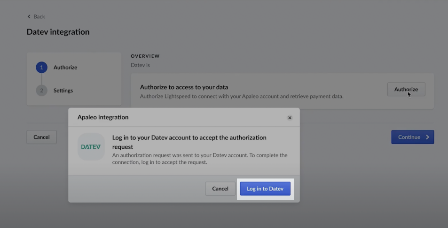Click the page-level Cancel button

pos(41,137)
